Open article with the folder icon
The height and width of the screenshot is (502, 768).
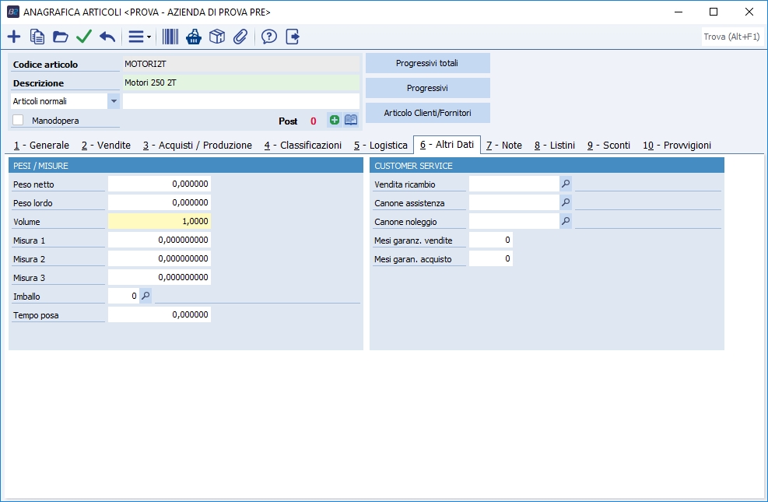pos(61,37)
